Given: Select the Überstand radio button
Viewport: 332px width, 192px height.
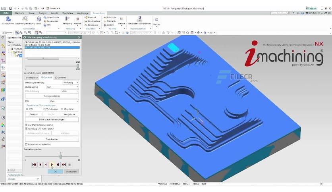Looking at the screenshot, I should [x=62, y=109].
